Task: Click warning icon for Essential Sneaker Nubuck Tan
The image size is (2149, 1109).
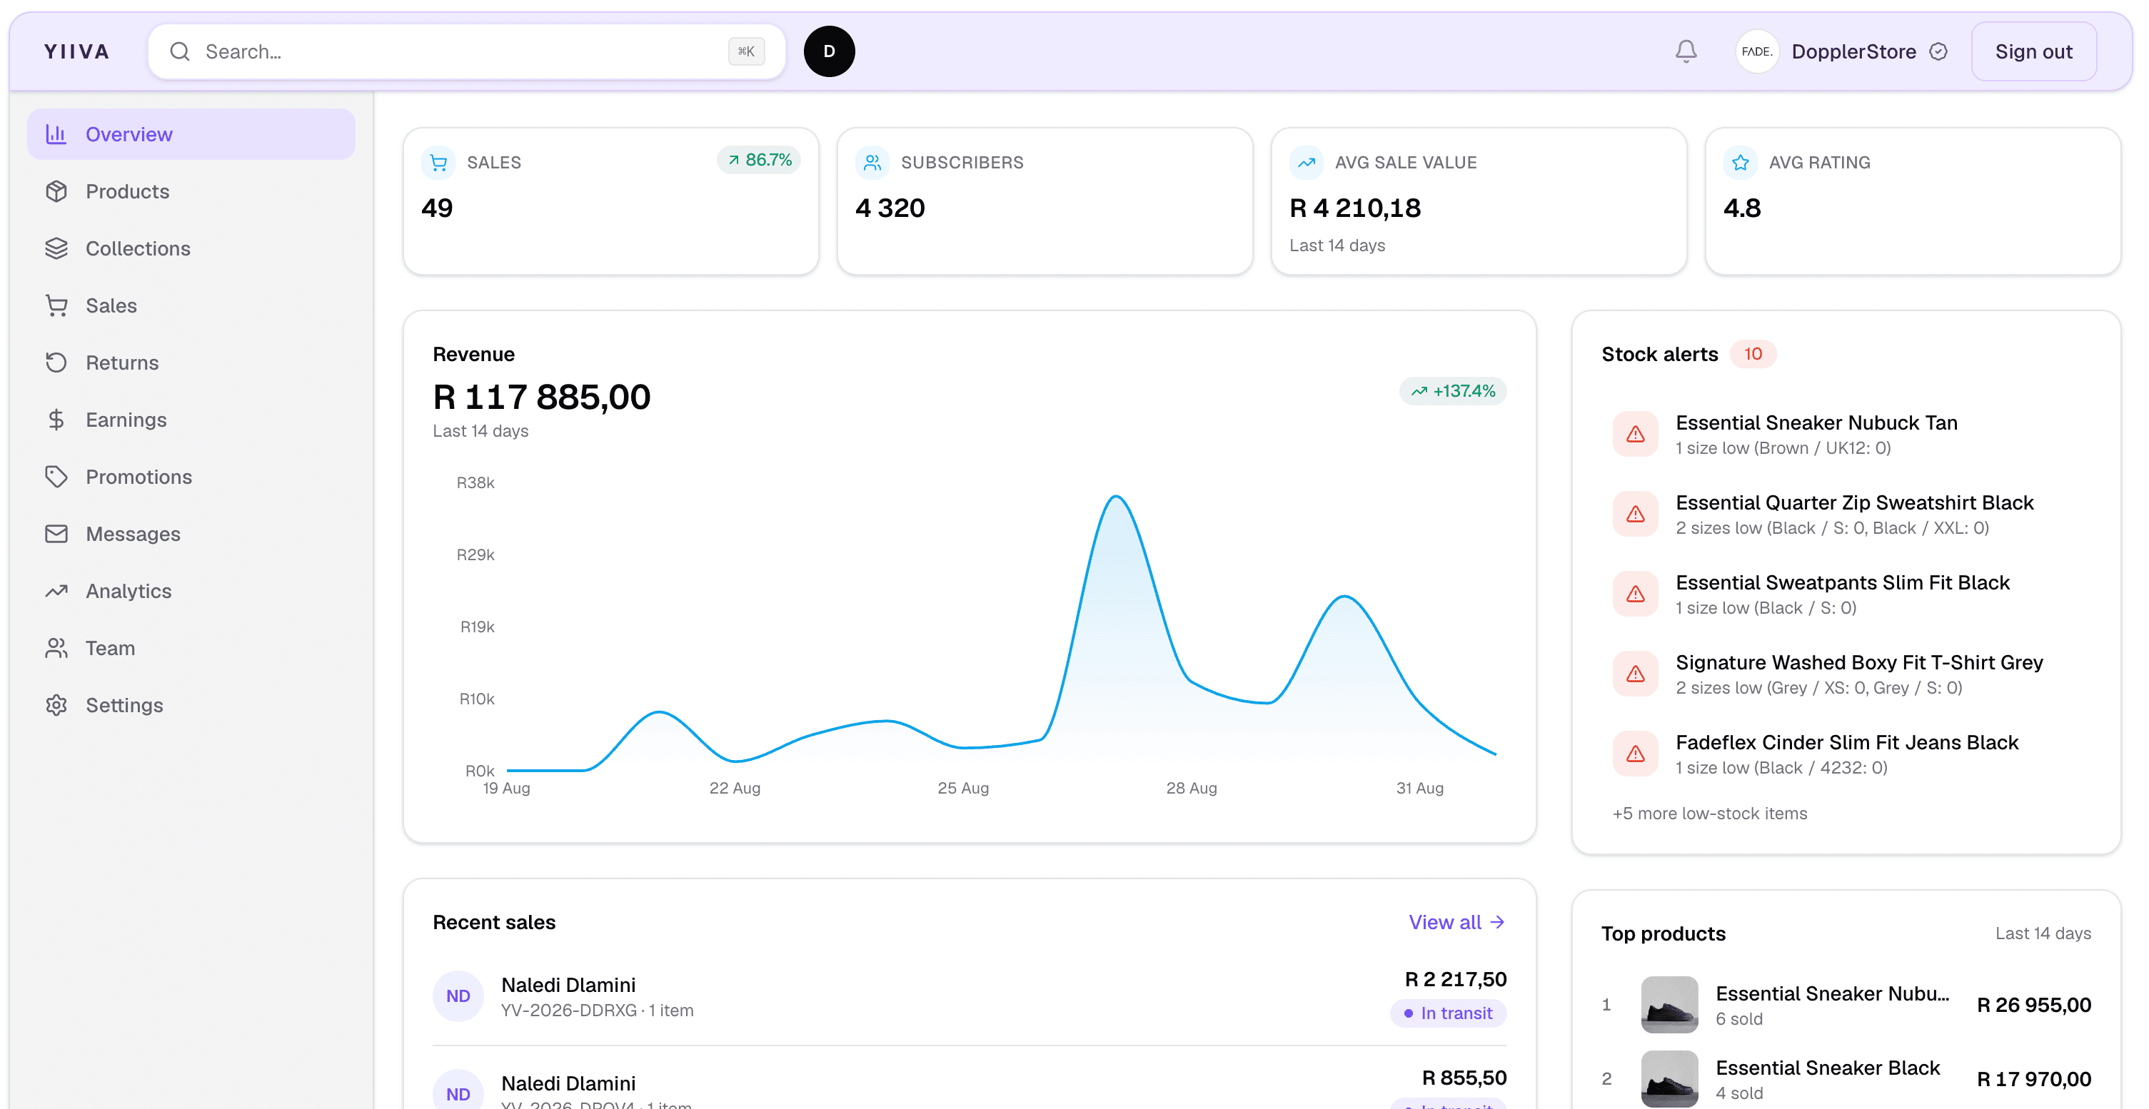Action: (x=1635, y=435)
